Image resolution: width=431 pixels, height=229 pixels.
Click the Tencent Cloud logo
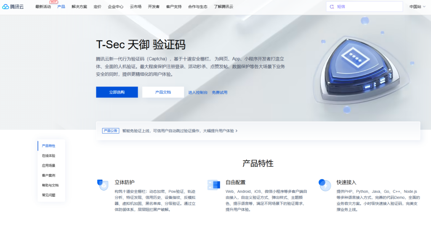pos(13,7)
